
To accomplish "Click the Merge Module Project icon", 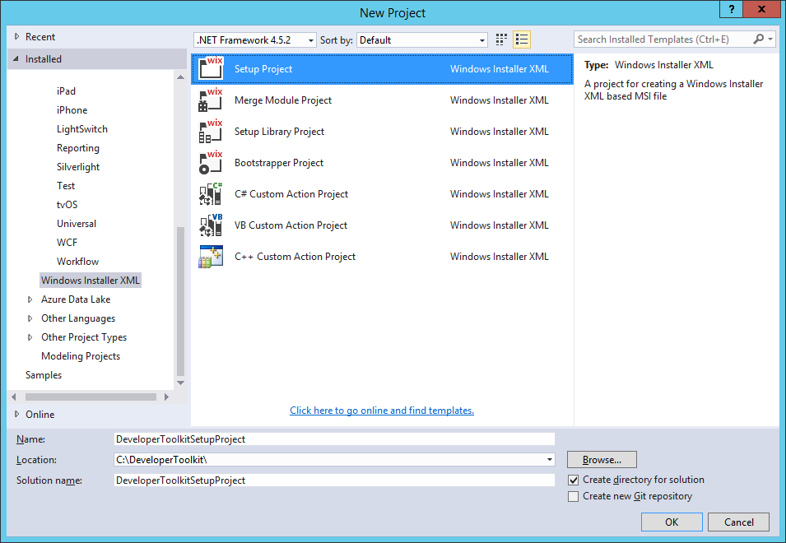I will (x=212, y=100).
